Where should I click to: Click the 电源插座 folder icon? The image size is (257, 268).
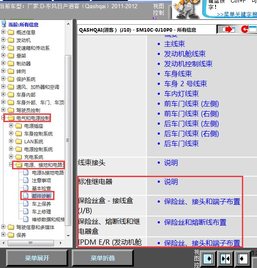click(x=19, y=126)
